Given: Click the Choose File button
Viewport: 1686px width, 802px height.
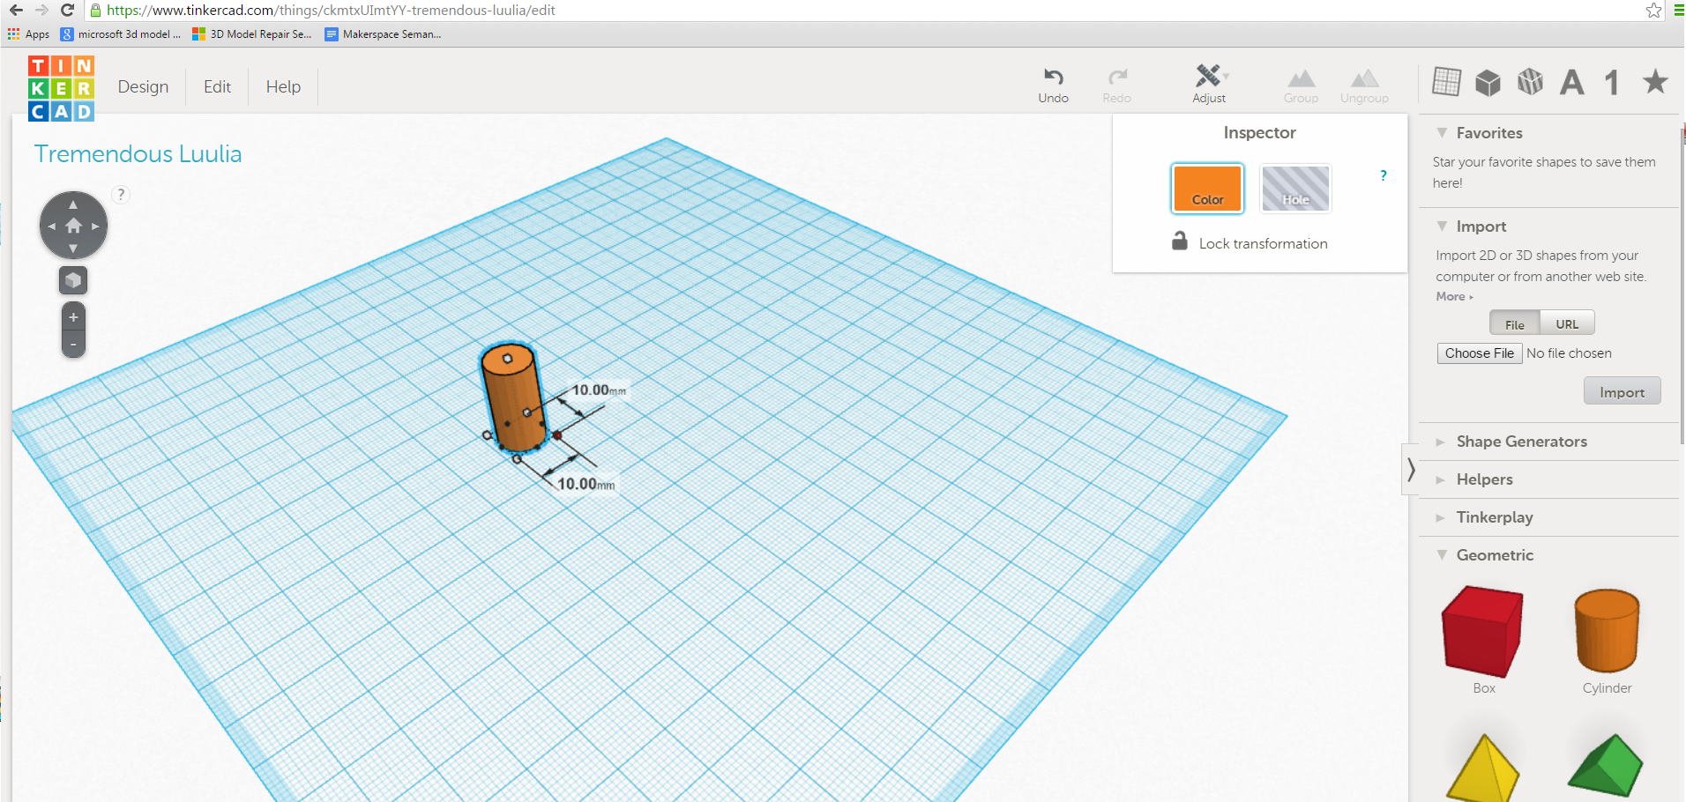Looking at the screenshot, I should click(x=1479, y=353).
